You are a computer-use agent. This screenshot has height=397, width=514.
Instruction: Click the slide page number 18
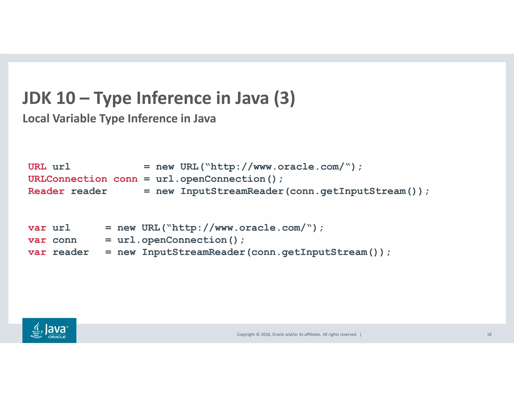[489, 334]
